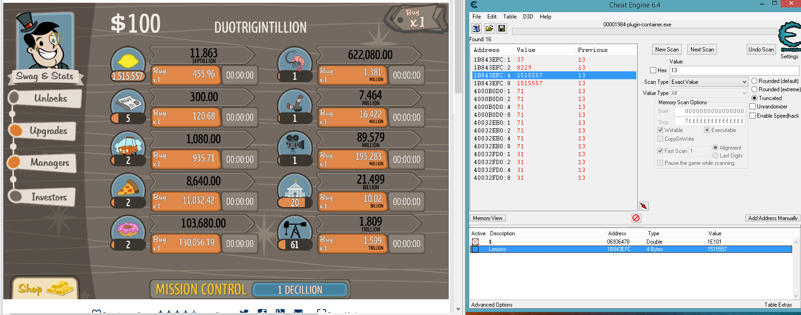Click the red arrow add-to-list icon
The height and width of the screenshot is (315, 801).
643,206
